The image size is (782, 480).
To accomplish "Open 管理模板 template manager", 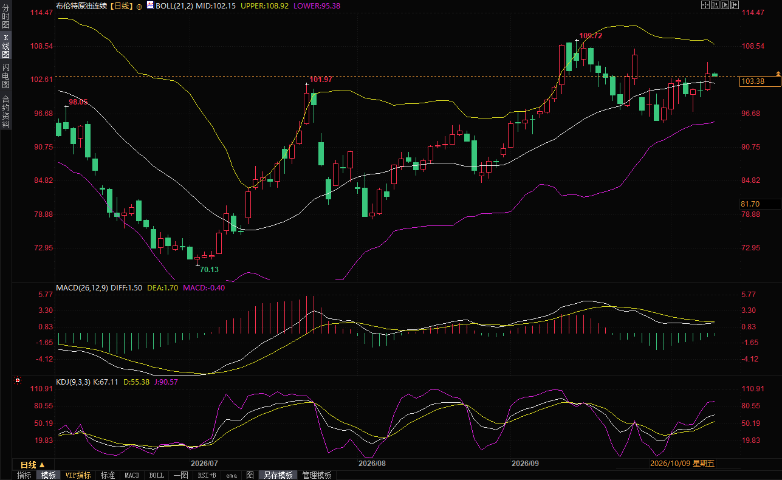I will (317, 475).
